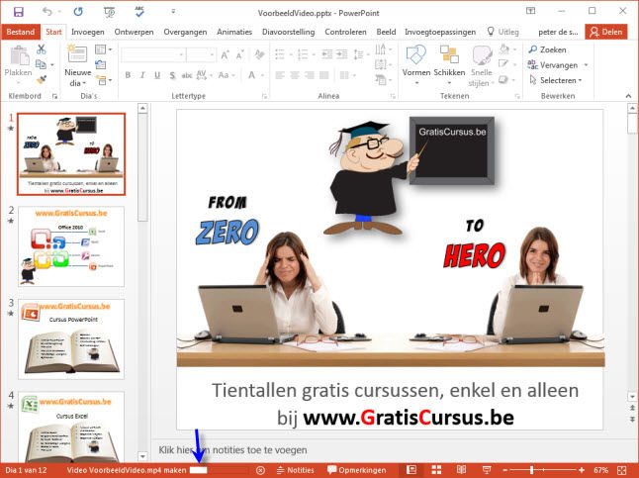Select the format painter brush

tap(42, 79)
